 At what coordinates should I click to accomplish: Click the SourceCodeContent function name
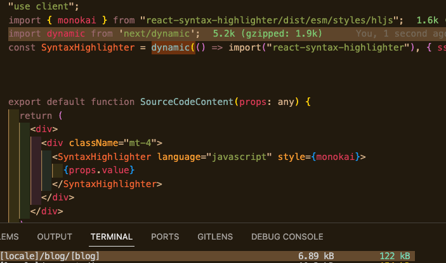(187, 102)
